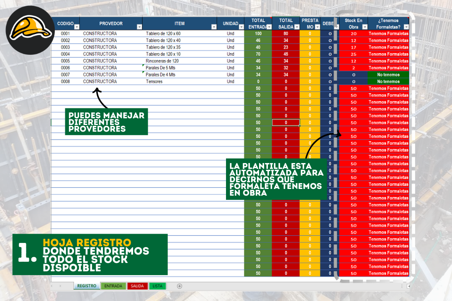
Task: Select cell with code 0007
Action: click(65, 74)
